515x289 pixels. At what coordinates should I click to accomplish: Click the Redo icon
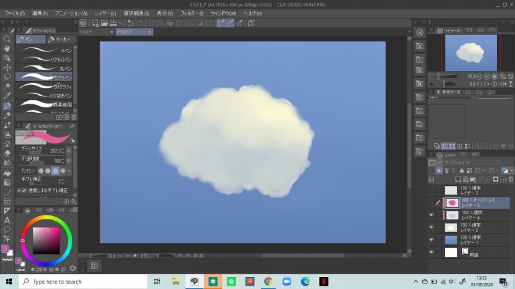coord(140,23)
